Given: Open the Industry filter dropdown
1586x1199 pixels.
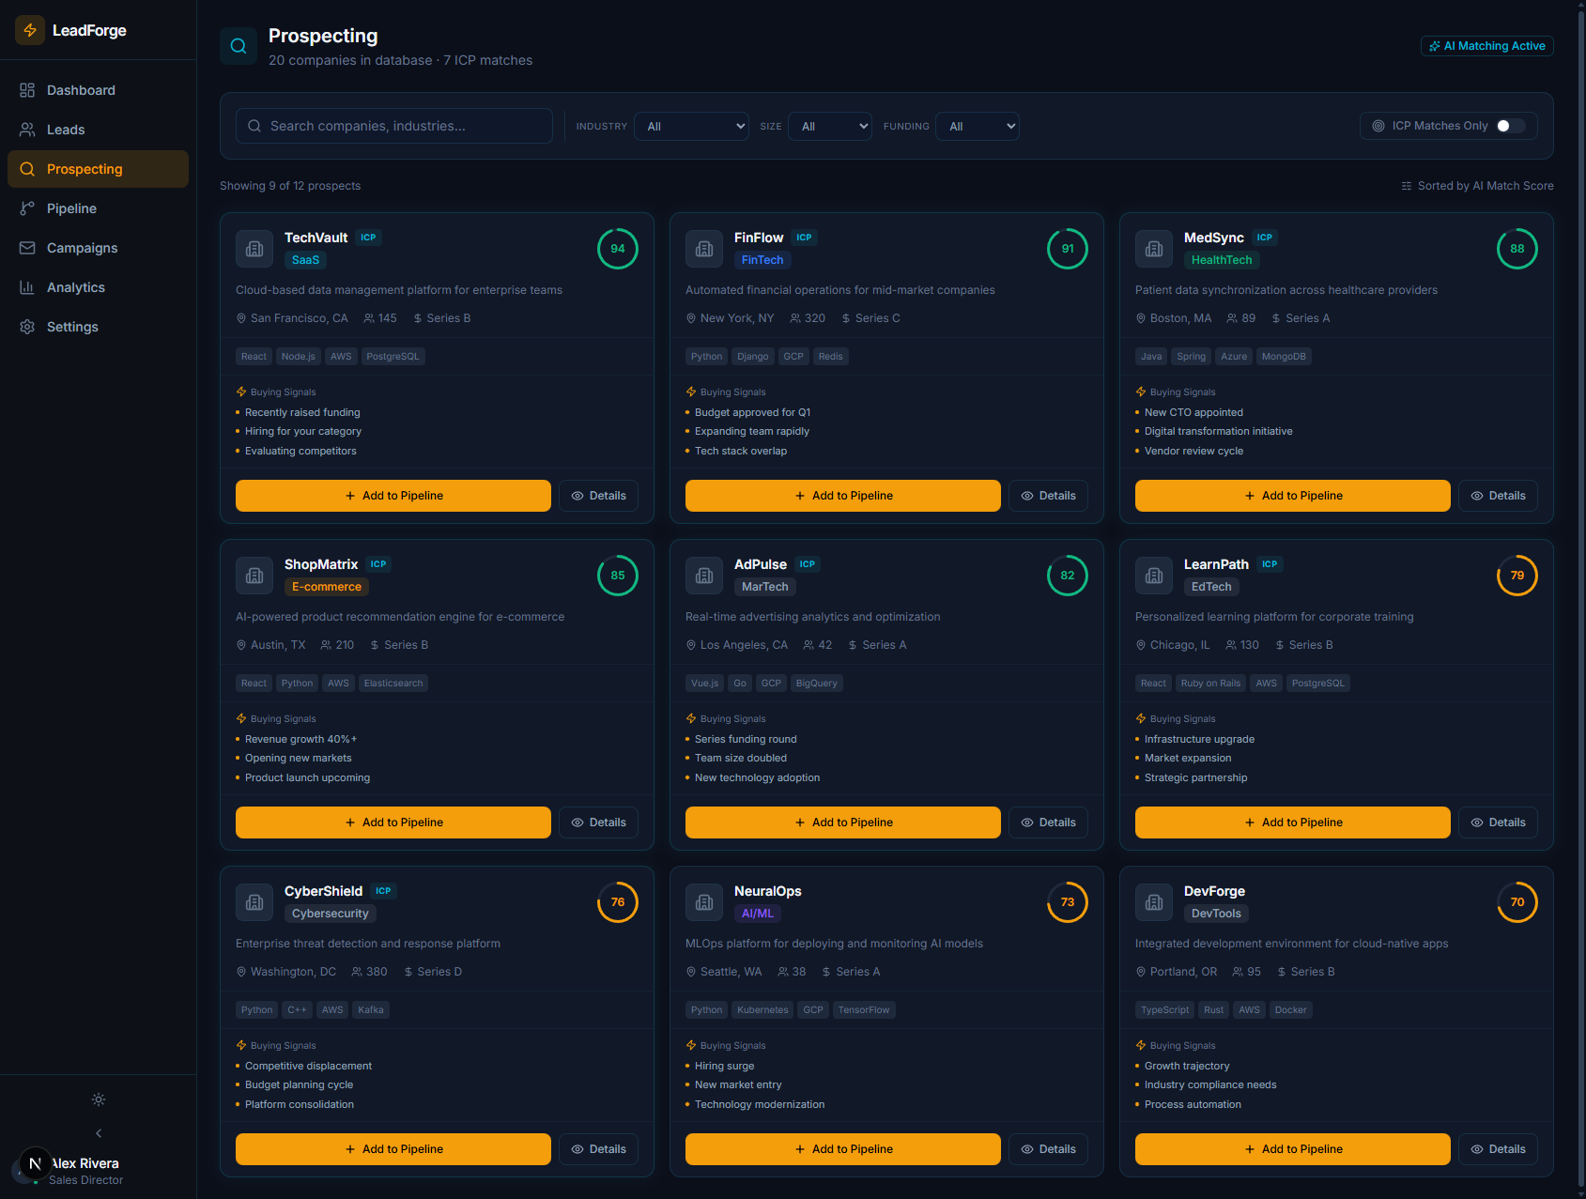Looking at the screenshot, I should 691,125.
